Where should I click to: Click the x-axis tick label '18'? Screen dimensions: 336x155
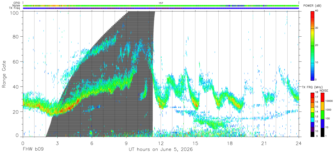pos(230,143)
